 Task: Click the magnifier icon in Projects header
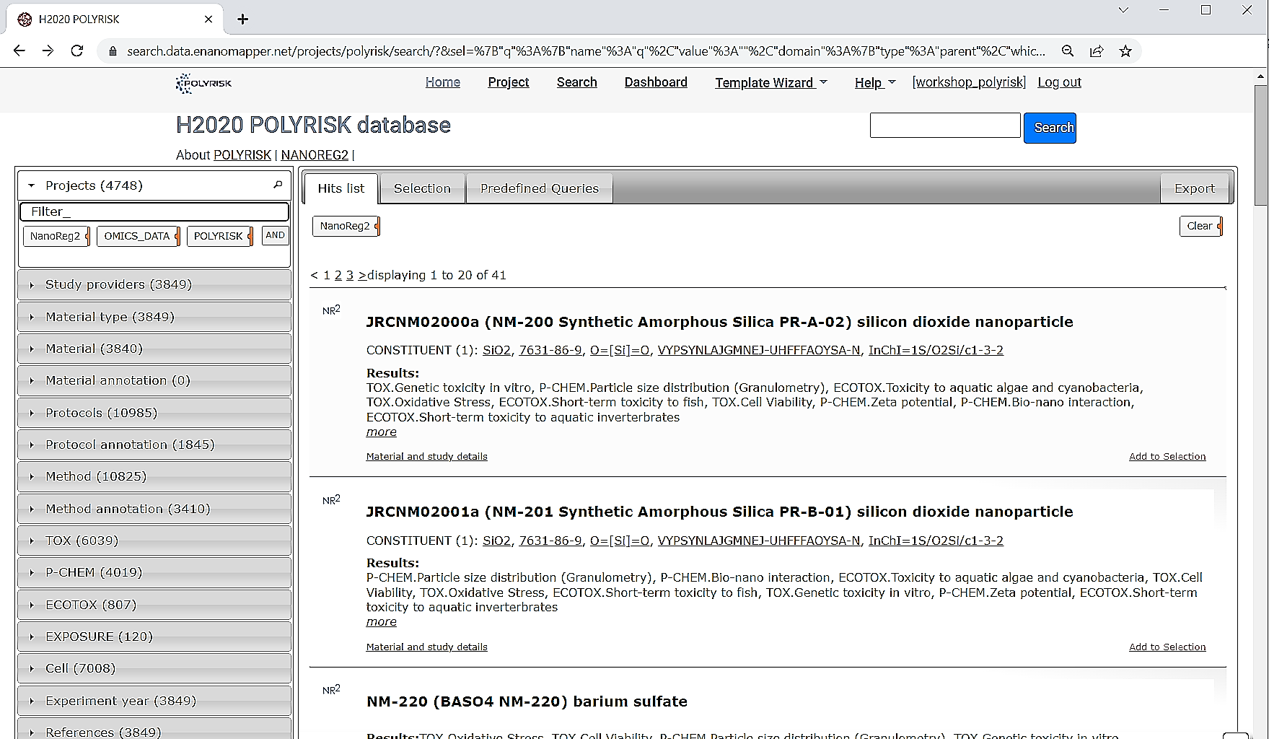[278, 185]
